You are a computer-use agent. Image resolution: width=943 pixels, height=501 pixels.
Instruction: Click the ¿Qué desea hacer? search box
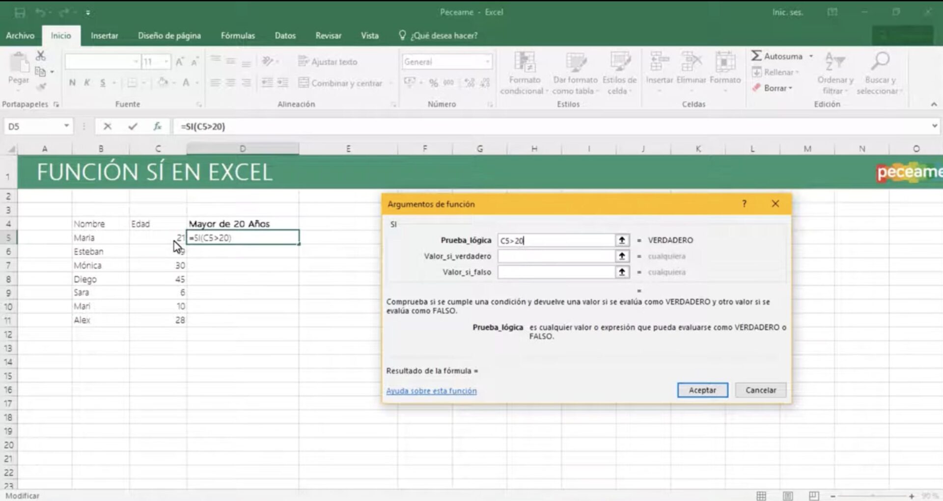click(x=438, y=35)
